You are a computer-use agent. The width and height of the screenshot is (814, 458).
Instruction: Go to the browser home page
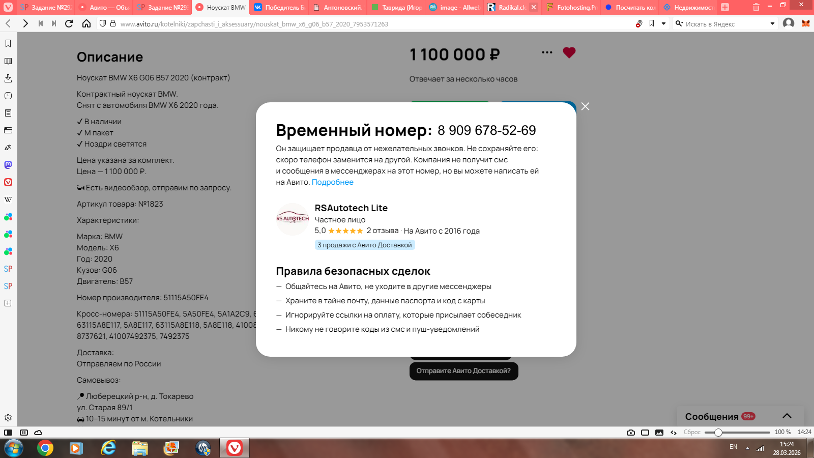(86, 23)
